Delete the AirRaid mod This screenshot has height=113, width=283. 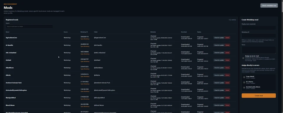227,60
